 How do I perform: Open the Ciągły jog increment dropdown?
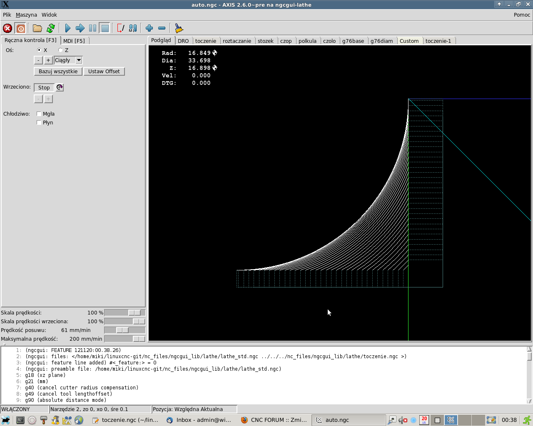[79, 60]
